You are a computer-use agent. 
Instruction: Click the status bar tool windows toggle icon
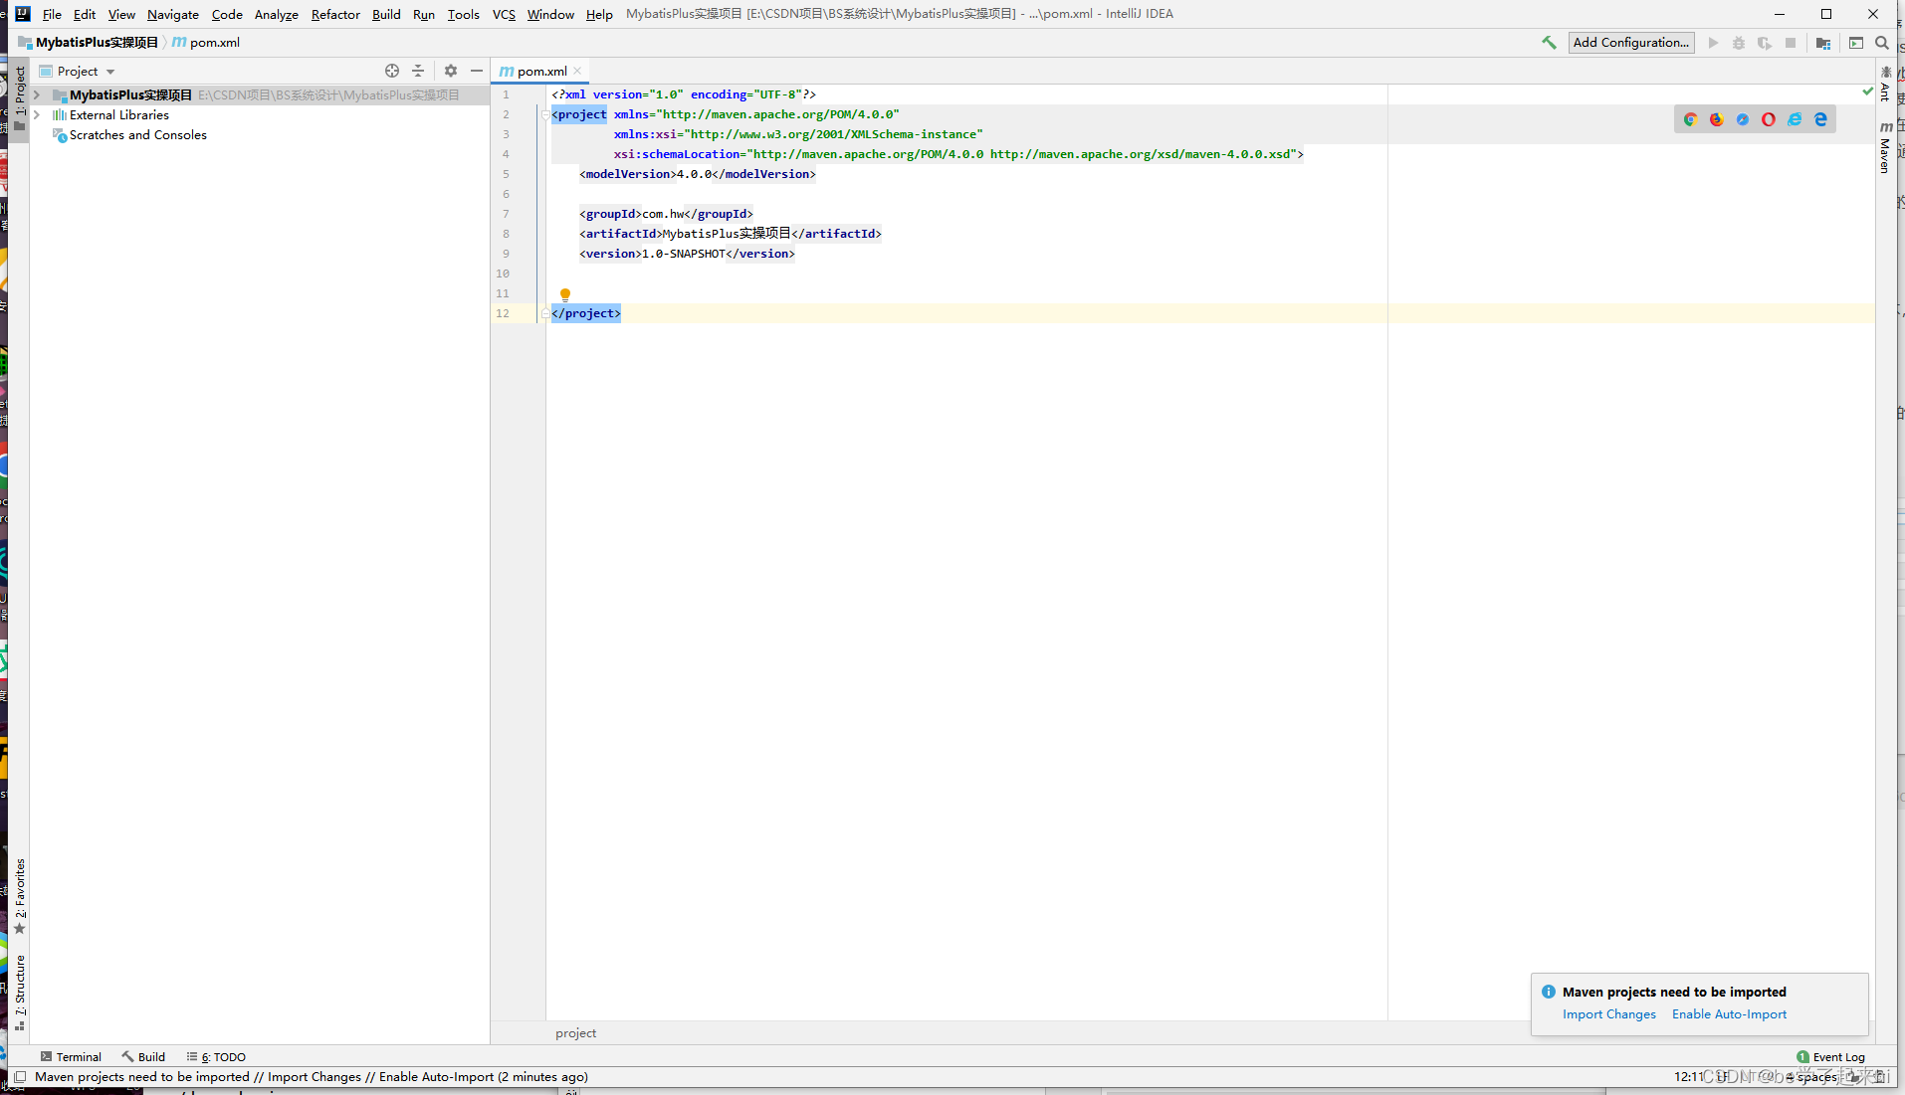pos(20,1076)
